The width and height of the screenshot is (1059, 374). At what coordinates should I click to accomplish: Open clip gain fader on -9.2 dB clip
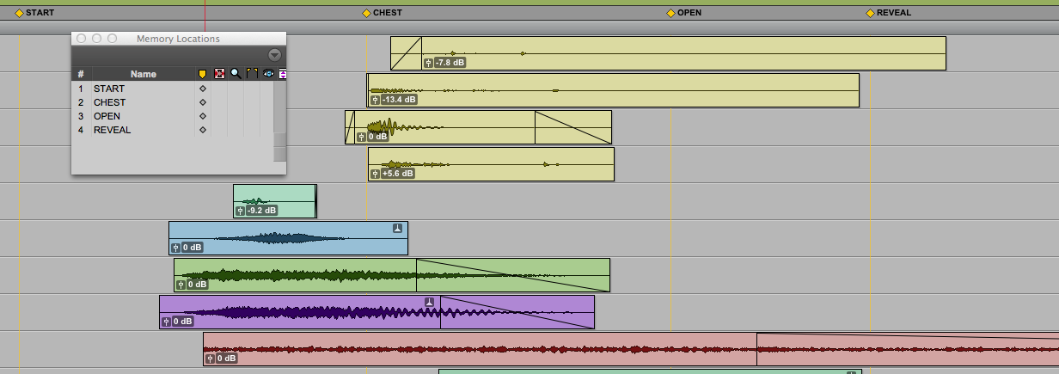[x=240, y=211]
